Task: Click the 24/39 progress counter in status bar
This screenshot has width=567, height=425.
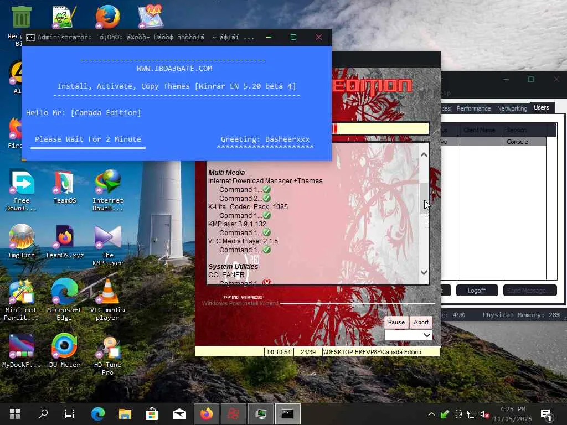Action: pos(308,352)
